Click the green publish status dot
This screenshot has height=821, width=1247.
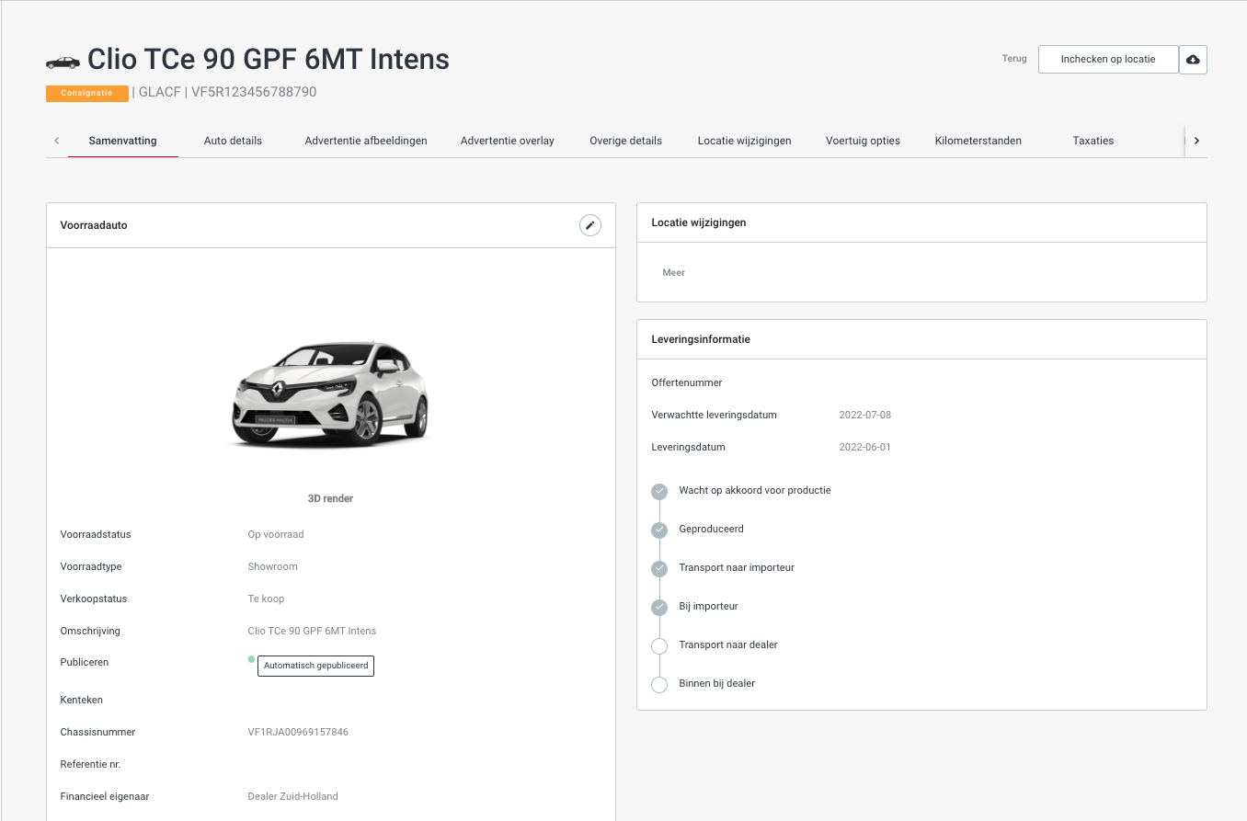(252, 659)
